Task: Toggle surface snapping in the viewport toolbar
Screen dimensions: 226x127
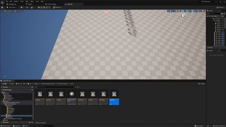Action: click(x=180, y=11)
